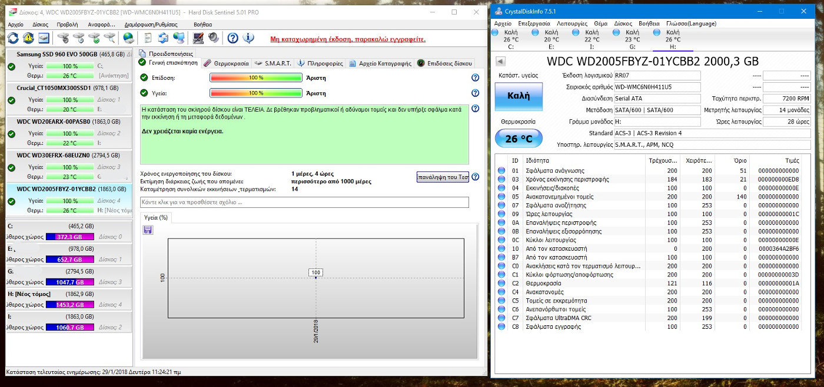Click the blue info 'i' toolbar icon
824x387 pixels.
coord(248,38)
